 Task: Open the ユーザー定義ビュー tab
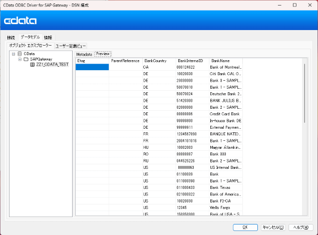click(71, 46)
